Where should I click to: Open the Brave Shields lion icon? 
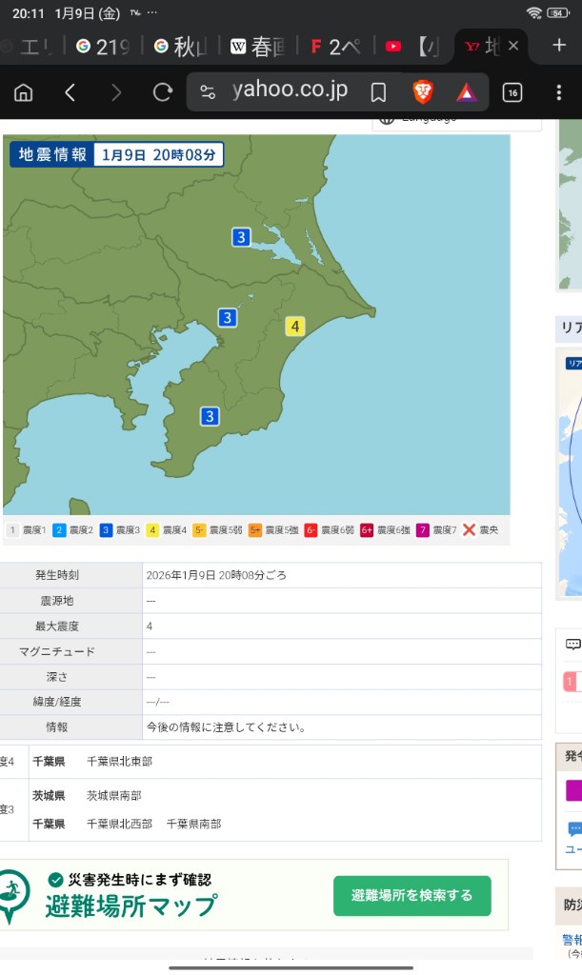(x=422, y=92)
